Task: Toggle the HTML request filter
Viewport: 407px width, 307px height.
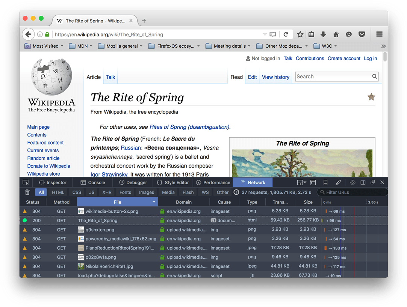Action: 58,192
